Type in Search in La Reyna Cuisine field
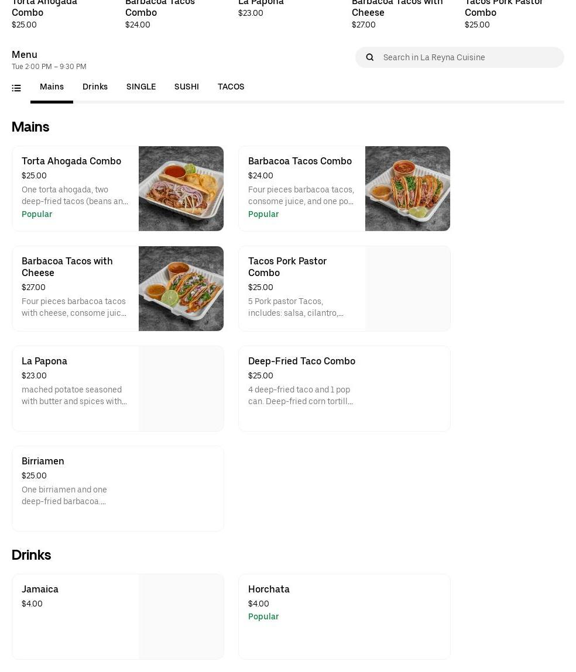The height and width of the screenshot is (672, 576). pyautogui.click(x=468, y=57)
